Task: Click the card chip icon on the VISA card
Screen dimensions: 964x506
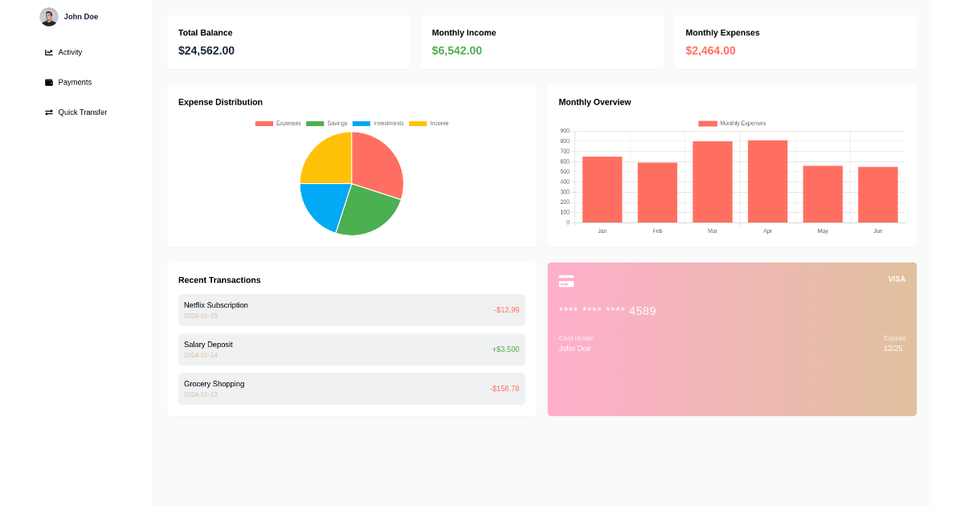Action: pos(566,281)
